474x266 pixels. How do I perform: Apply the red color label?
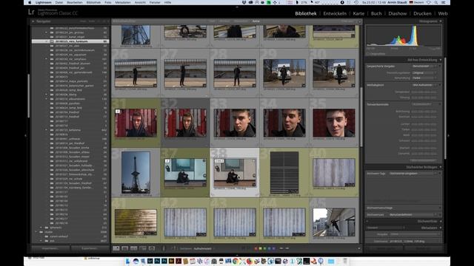(256, 248)
